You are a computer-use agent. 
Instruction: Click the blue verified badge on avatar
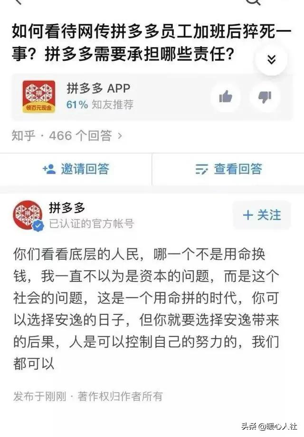38,225
